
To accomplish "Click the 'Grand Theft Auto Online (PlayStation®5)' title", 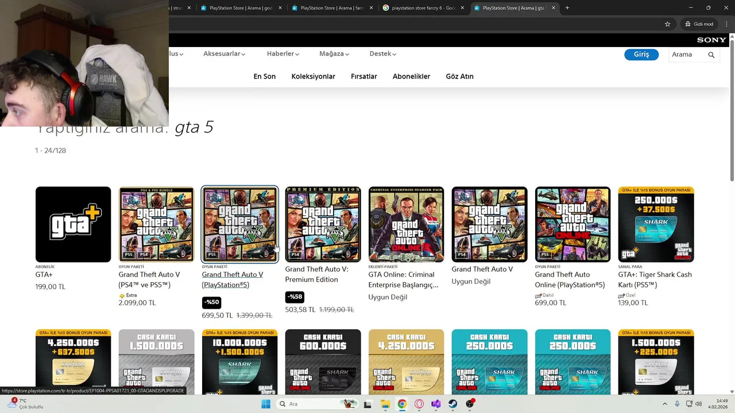I will pyautogui.click(x=570, y=279).
